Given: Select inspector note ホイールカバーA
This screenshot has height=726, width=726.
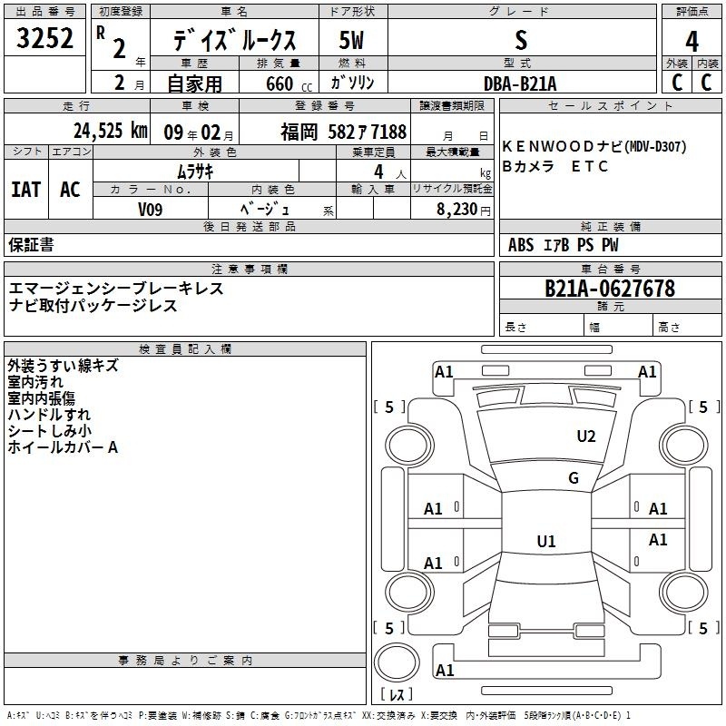Looking at the screenshot, I should [63, 447].
